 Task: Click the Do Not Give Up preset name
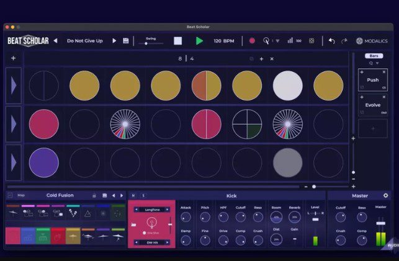point(85,41)
